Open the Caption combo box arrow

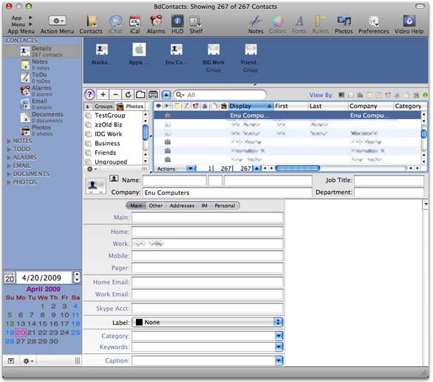(x=279, y=361)
